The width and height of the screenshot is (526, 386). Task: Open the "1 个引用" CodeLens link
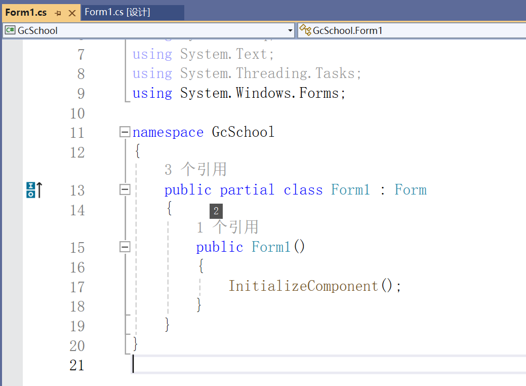(x=227, y=227)
